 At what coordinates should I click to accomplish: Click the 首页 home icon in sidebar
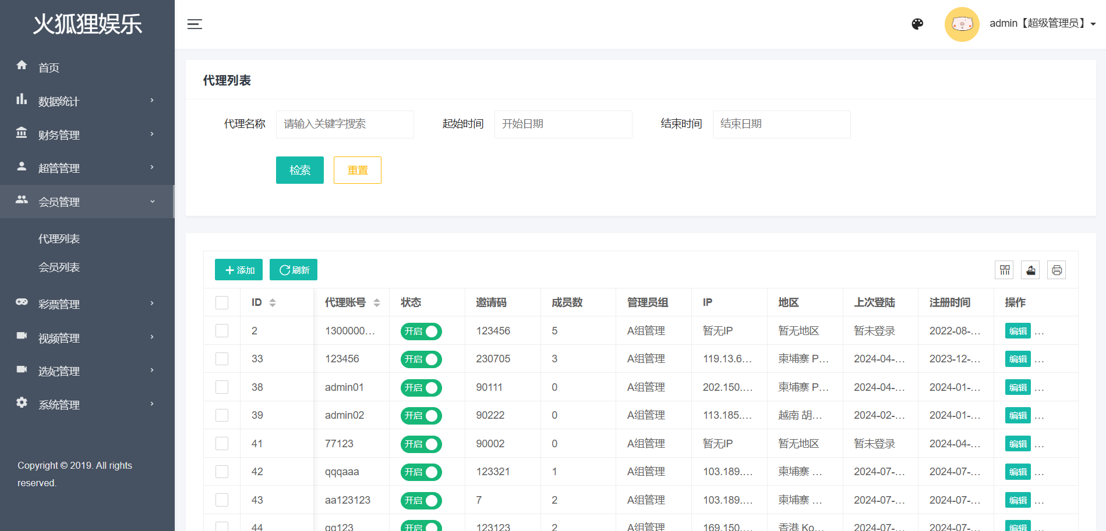[22, 66]
